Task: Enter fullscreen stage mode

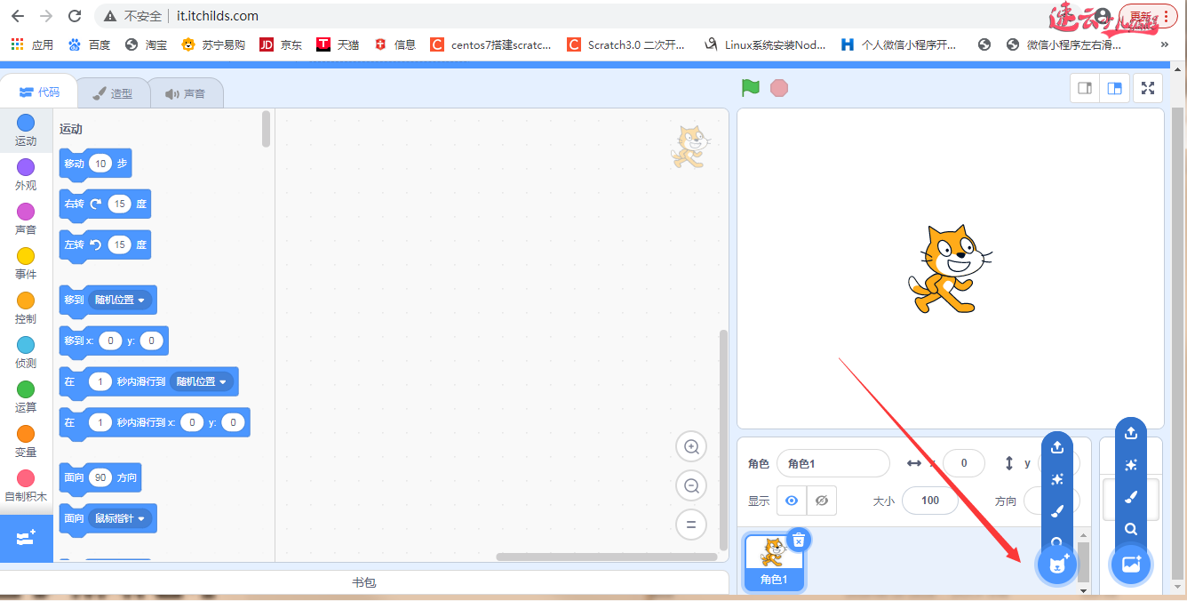Action: pos(1147,87)
